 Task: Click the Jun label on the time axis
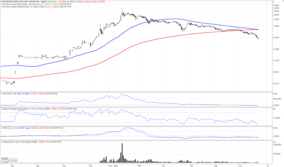pos(240,166)
